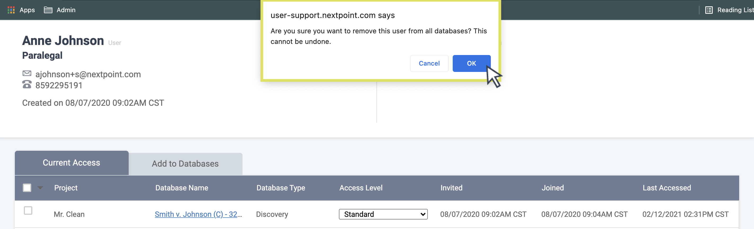Image resolution: width=754 pixels, height=229 pixels.
Task: Click the Mr. Clean project cell
Action: coord(69,214)
